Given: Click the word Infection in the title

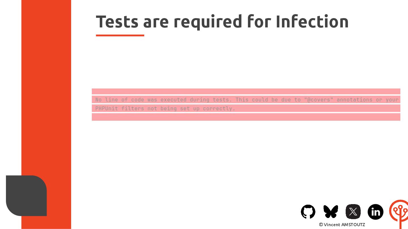Looking at the screenshot, I should click(x=312, y=21).
